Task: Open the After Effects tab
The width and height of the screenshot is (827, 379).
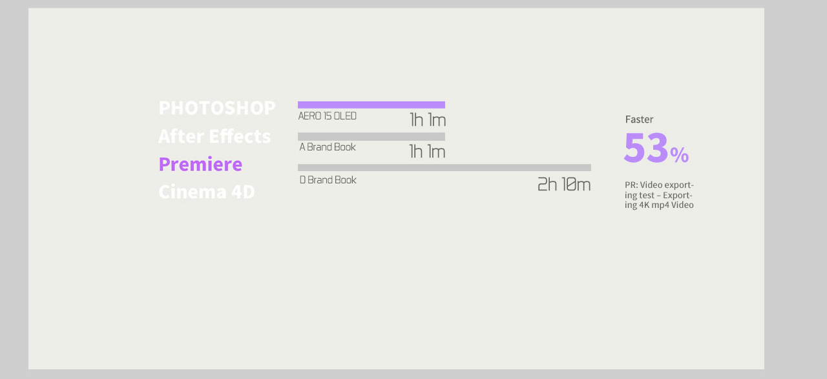Action: tap(215, 136)
